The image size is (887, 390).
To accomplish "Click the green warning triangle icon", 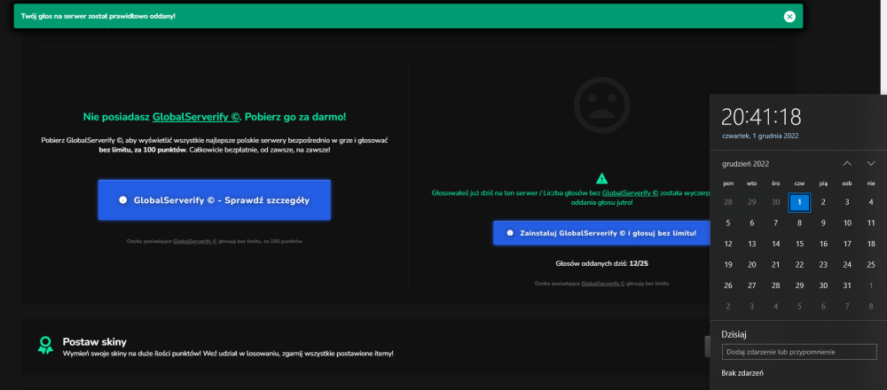I will tap(602, 179).
